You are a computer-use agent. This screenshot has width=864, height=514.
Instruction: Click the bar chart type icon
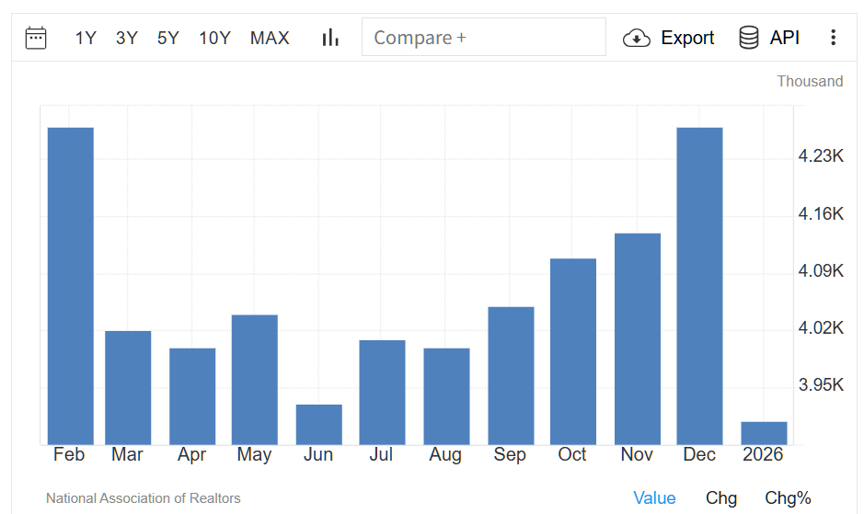click(330, 38)
